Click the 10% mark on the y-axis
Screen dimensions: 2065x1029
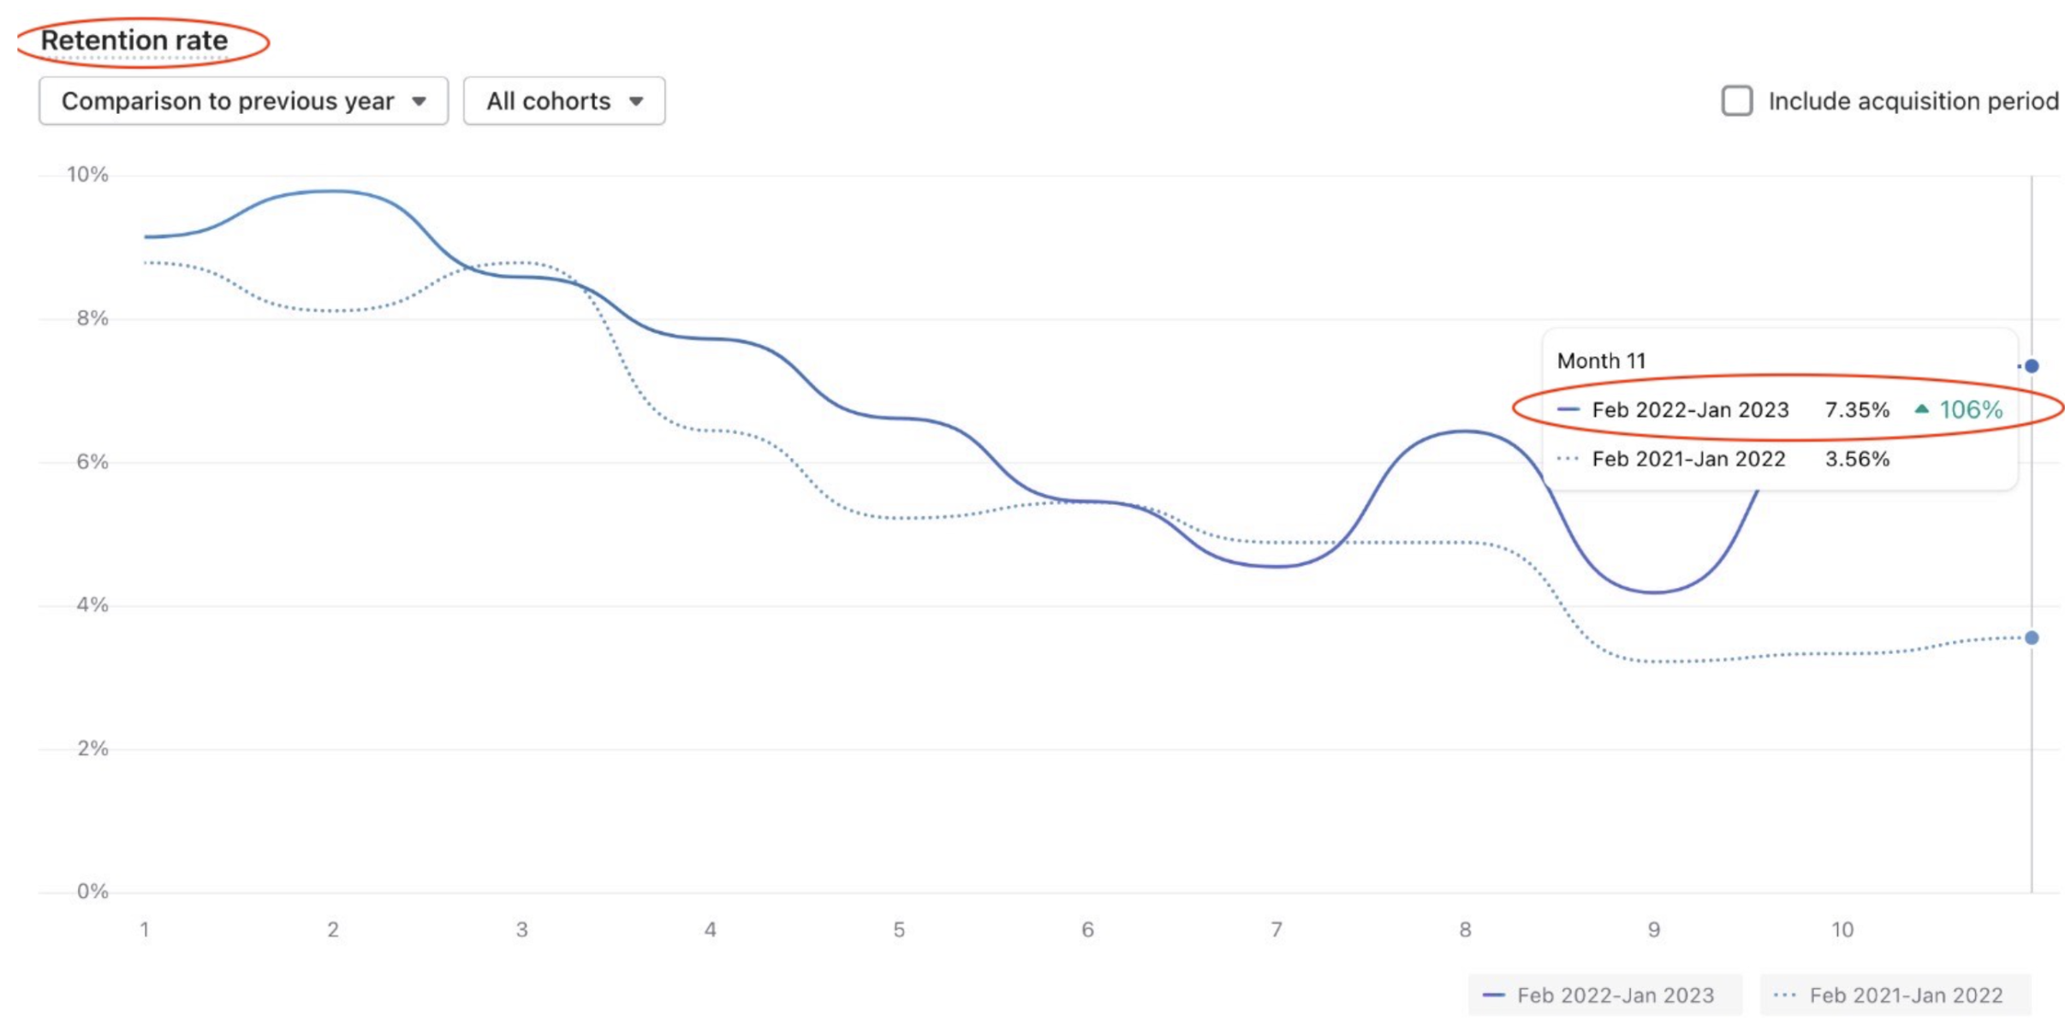pyautogui.click(x=86, y=175)
